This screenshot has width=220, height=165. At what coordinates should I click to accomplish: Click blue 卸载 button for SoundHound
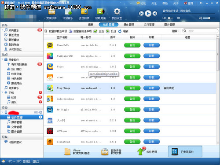coord(151,142)
